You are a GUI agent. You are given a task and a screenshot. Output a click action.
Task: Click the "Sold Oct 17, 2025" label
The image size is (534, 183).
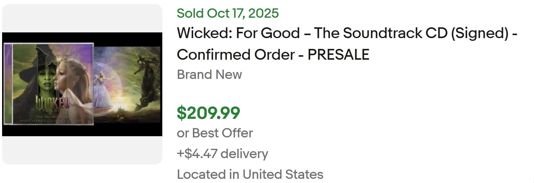point(228,13)
